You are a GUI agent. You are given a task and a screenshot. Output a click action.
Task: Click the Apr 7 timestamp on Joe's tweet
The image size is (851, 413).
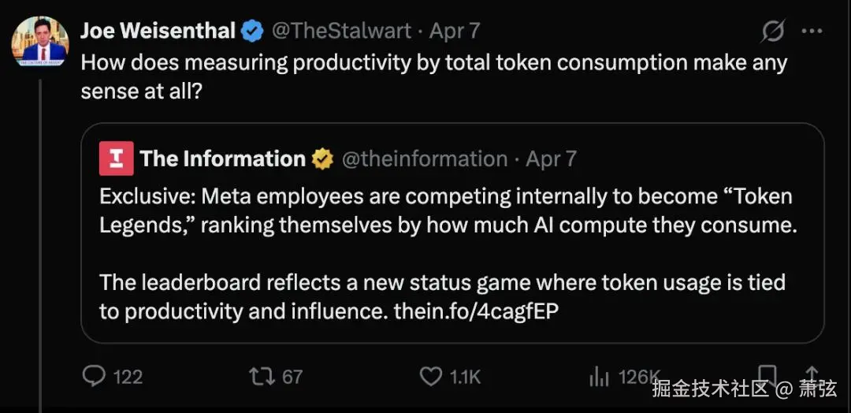pyautogui.click(x=454, y=32)
